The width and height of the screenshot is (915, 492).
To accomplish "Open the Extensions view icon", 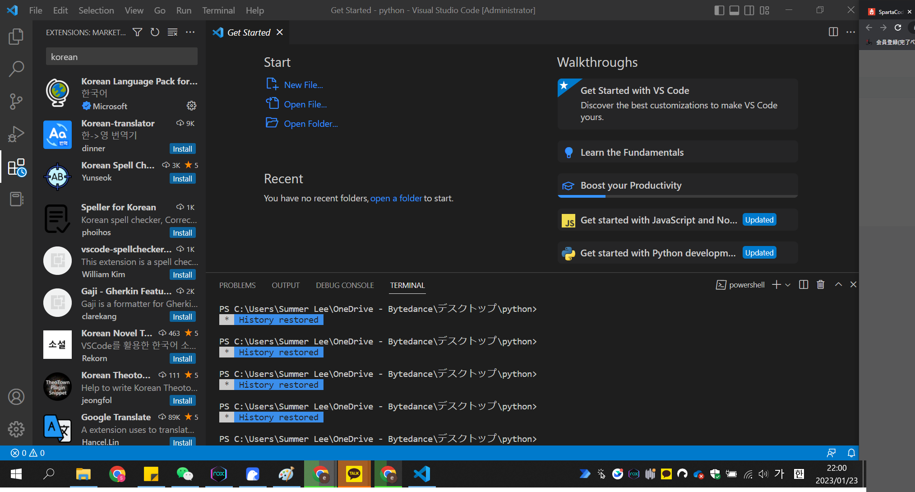I will (17, 167).
